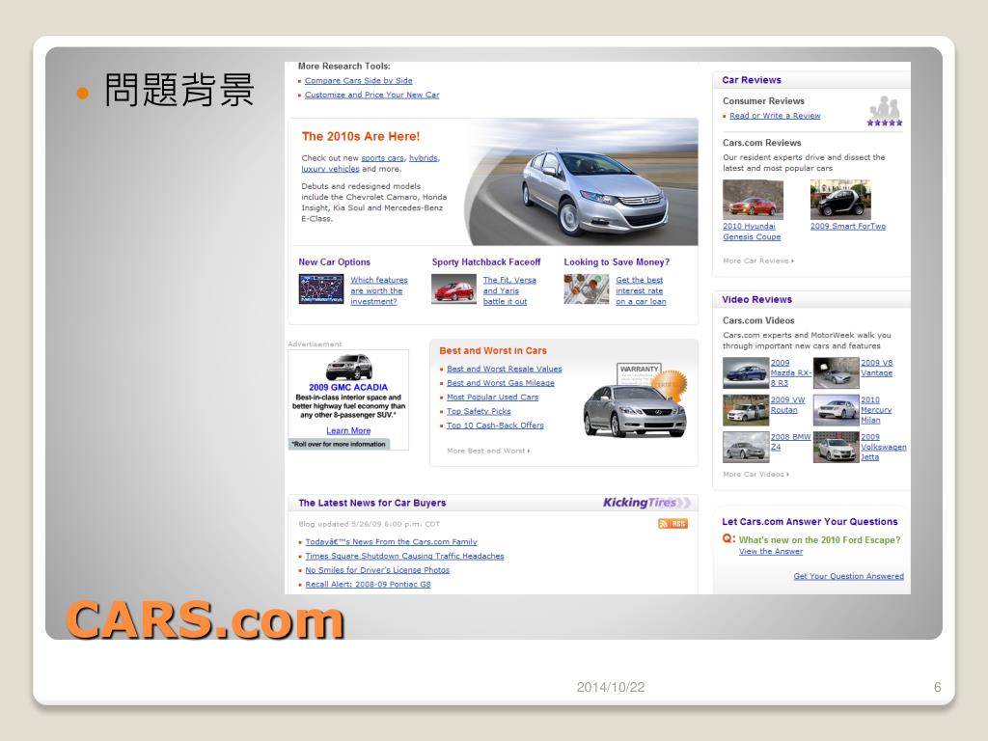The width and height of the screenshot is (988, 741).
Task: Follow the sports cars link
Action: [382, 158]
